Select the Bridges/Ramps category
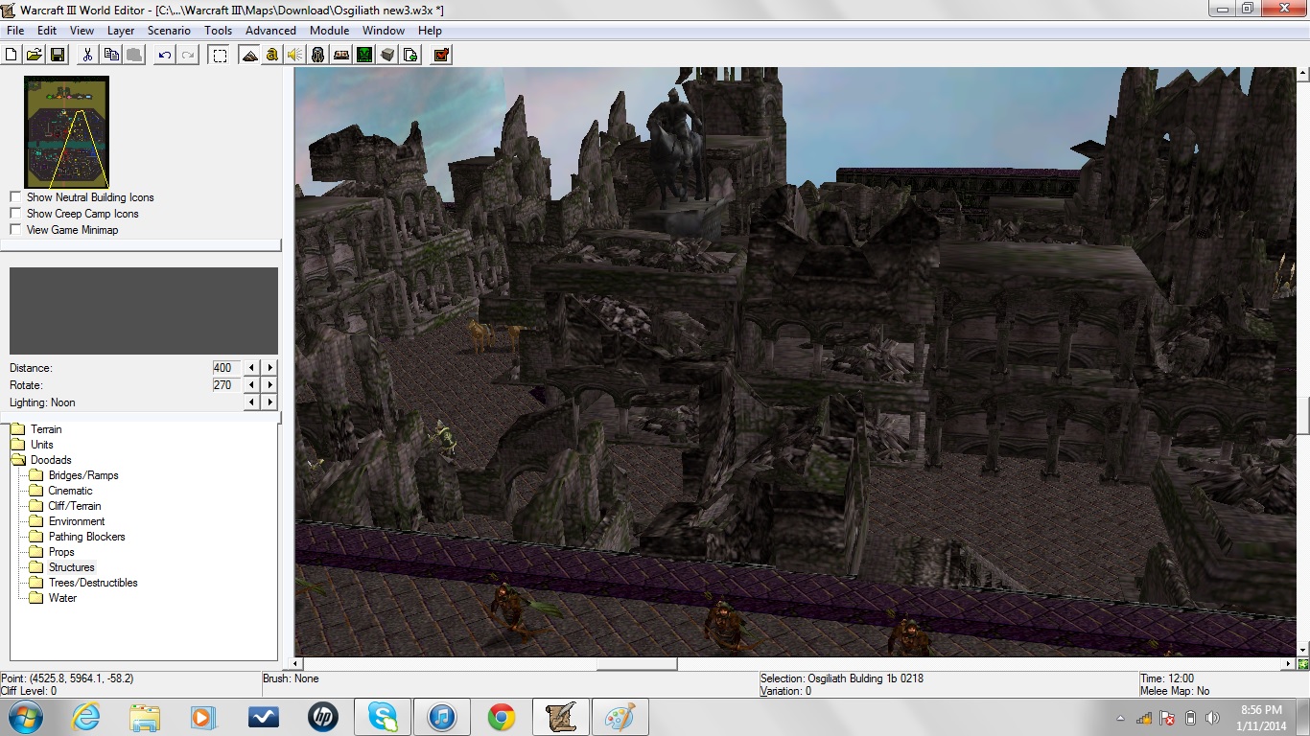Image resolution: width=1310 pixels, height=736 pixels. [83, 475]
